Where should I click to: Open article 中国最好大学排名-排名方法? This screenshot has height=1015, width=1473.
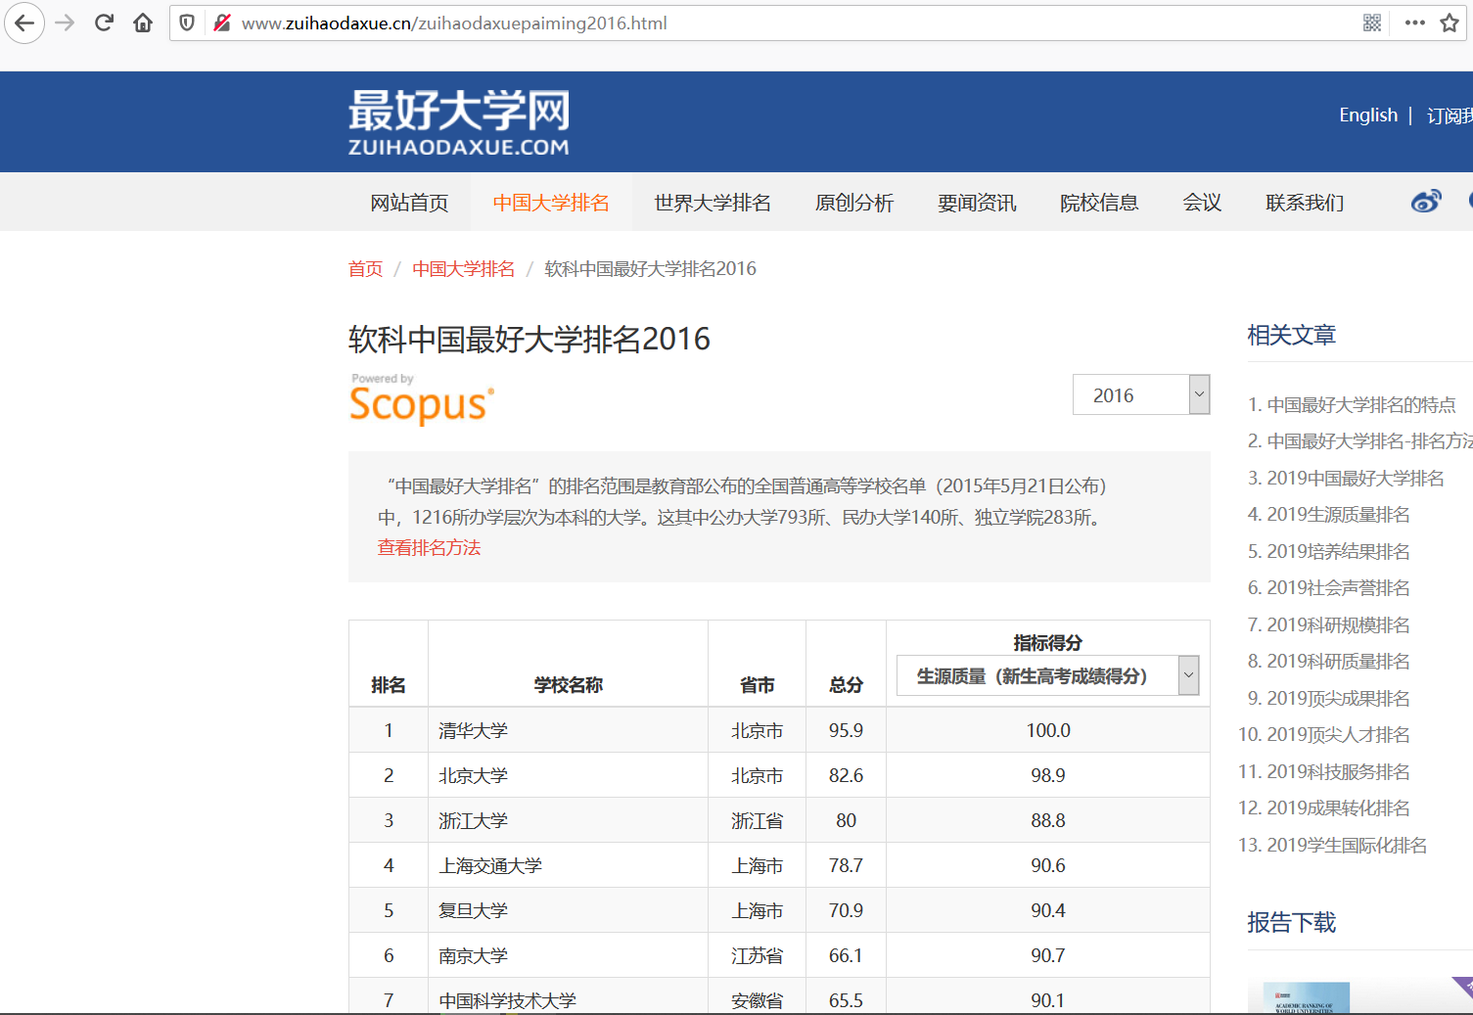(1369, 441)
